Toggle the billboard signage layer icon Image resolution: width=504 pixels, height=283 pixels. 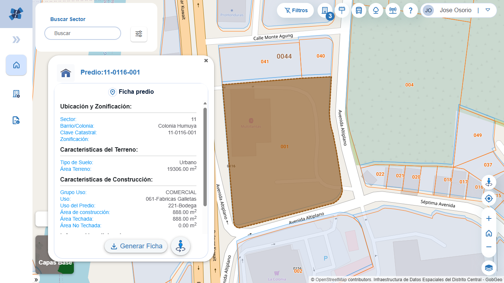pos(342,10)
